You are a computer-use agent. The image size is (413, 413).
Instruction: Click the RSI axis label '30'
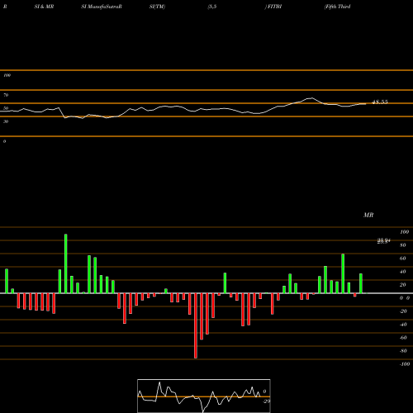6,121
